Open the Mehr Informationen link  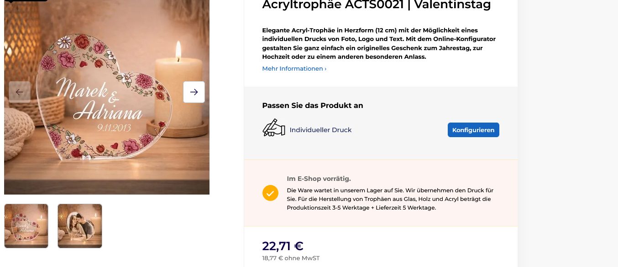coord(294,69)
